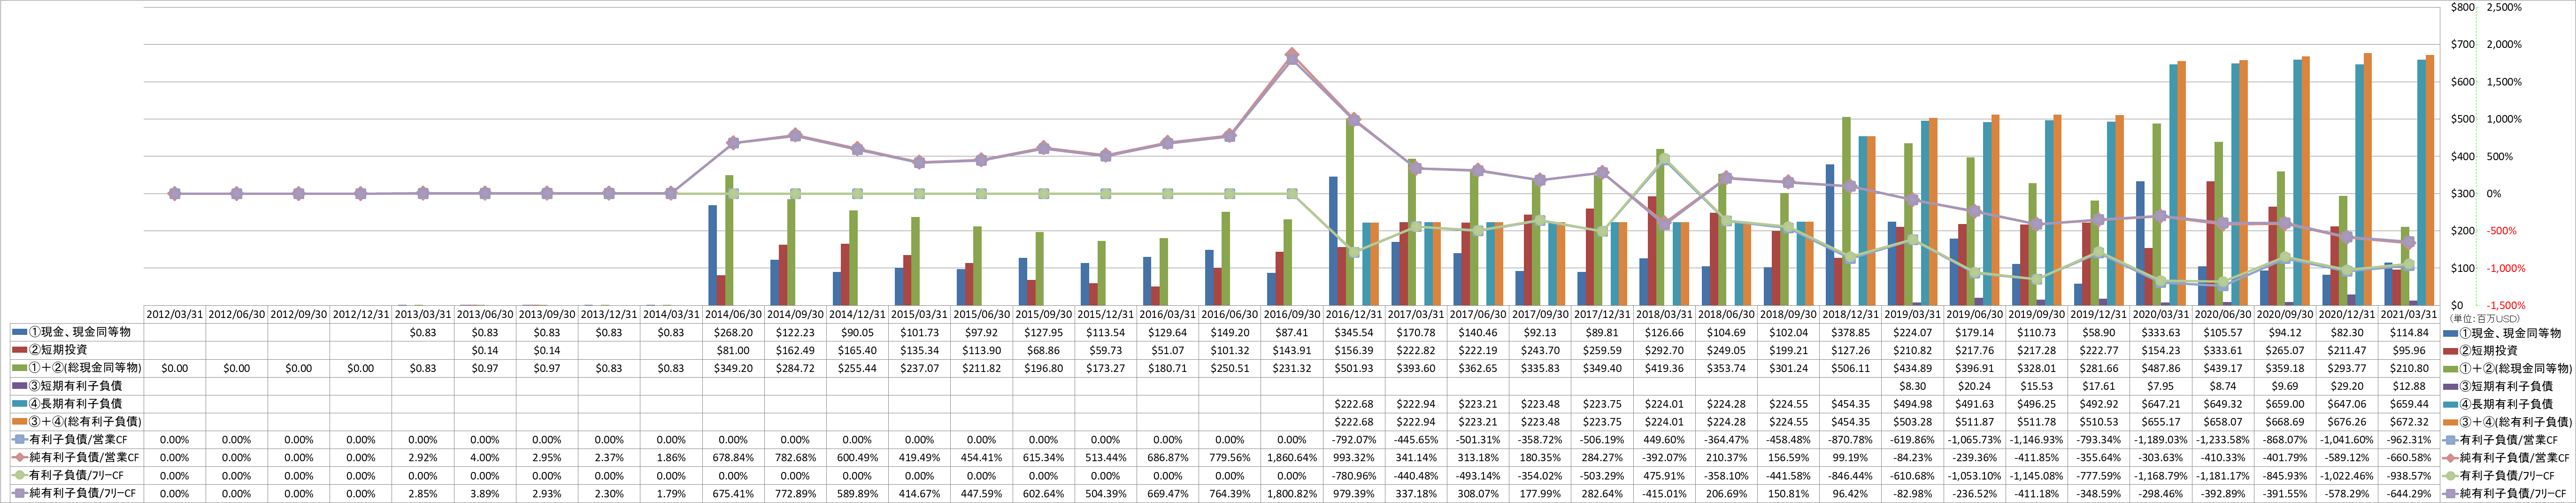Click the 2016/12/31 date column header

click(1354, 314)
